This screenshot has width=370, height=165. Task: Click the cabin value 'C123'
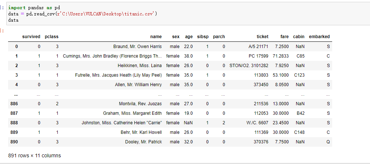click(299, 75)
